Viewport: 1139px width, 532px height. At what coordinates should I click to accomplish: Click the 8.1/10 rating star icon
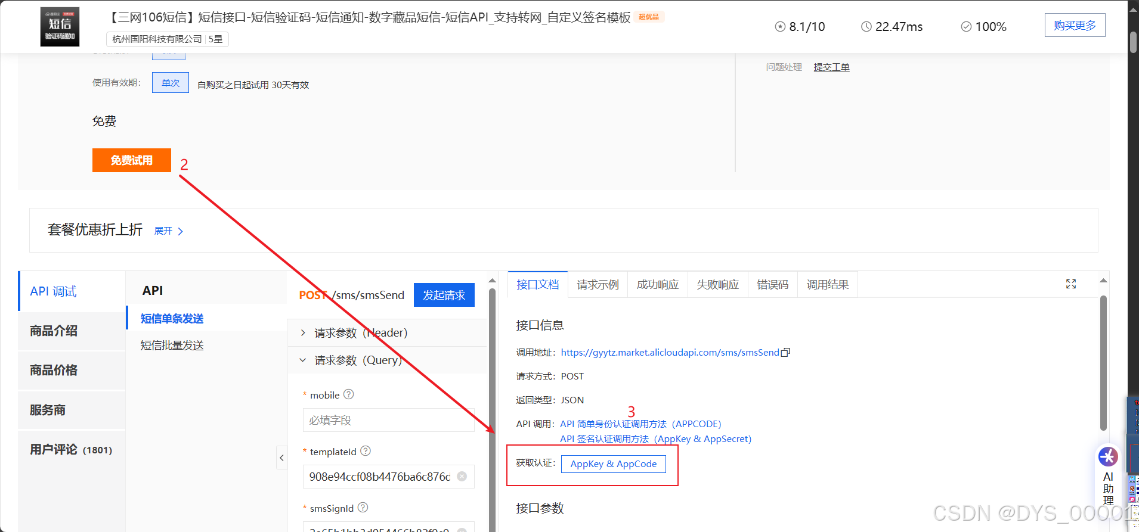(780, 26)
